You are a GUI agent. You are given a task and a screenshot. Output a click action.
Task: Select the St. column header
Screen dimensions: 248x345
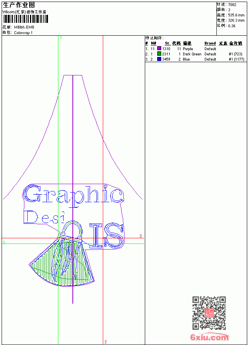tap(168, 43)
